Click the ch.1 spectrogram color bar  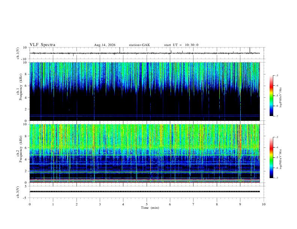271,96
